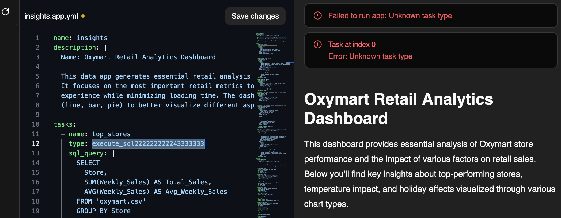Screen dimensions: 561x218
Task: Click the refresh icon in the sidebar
Action: point(5,11)
